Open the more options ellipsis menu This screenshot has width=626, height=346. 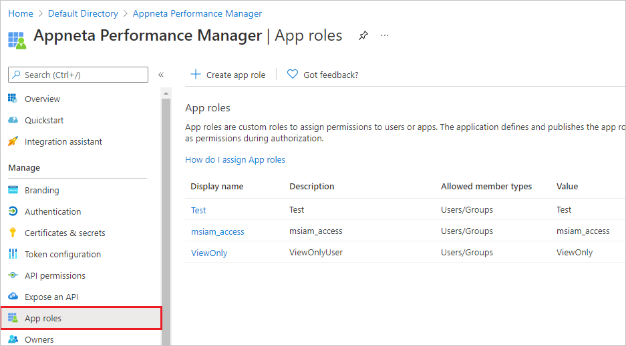[x=385, y=36]
